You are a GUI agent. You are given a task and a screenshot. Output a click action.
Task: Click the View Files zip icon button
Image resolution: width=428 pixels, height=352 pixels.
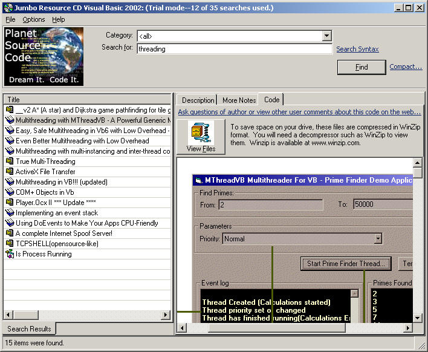(x=201, y=137)
